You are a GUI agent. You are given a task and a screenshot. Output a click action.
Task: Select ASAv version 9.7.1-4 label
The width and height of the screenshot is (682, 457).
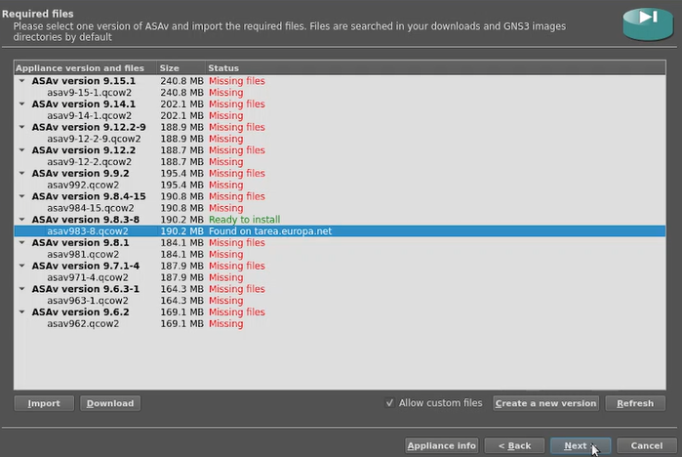(86, 266)
